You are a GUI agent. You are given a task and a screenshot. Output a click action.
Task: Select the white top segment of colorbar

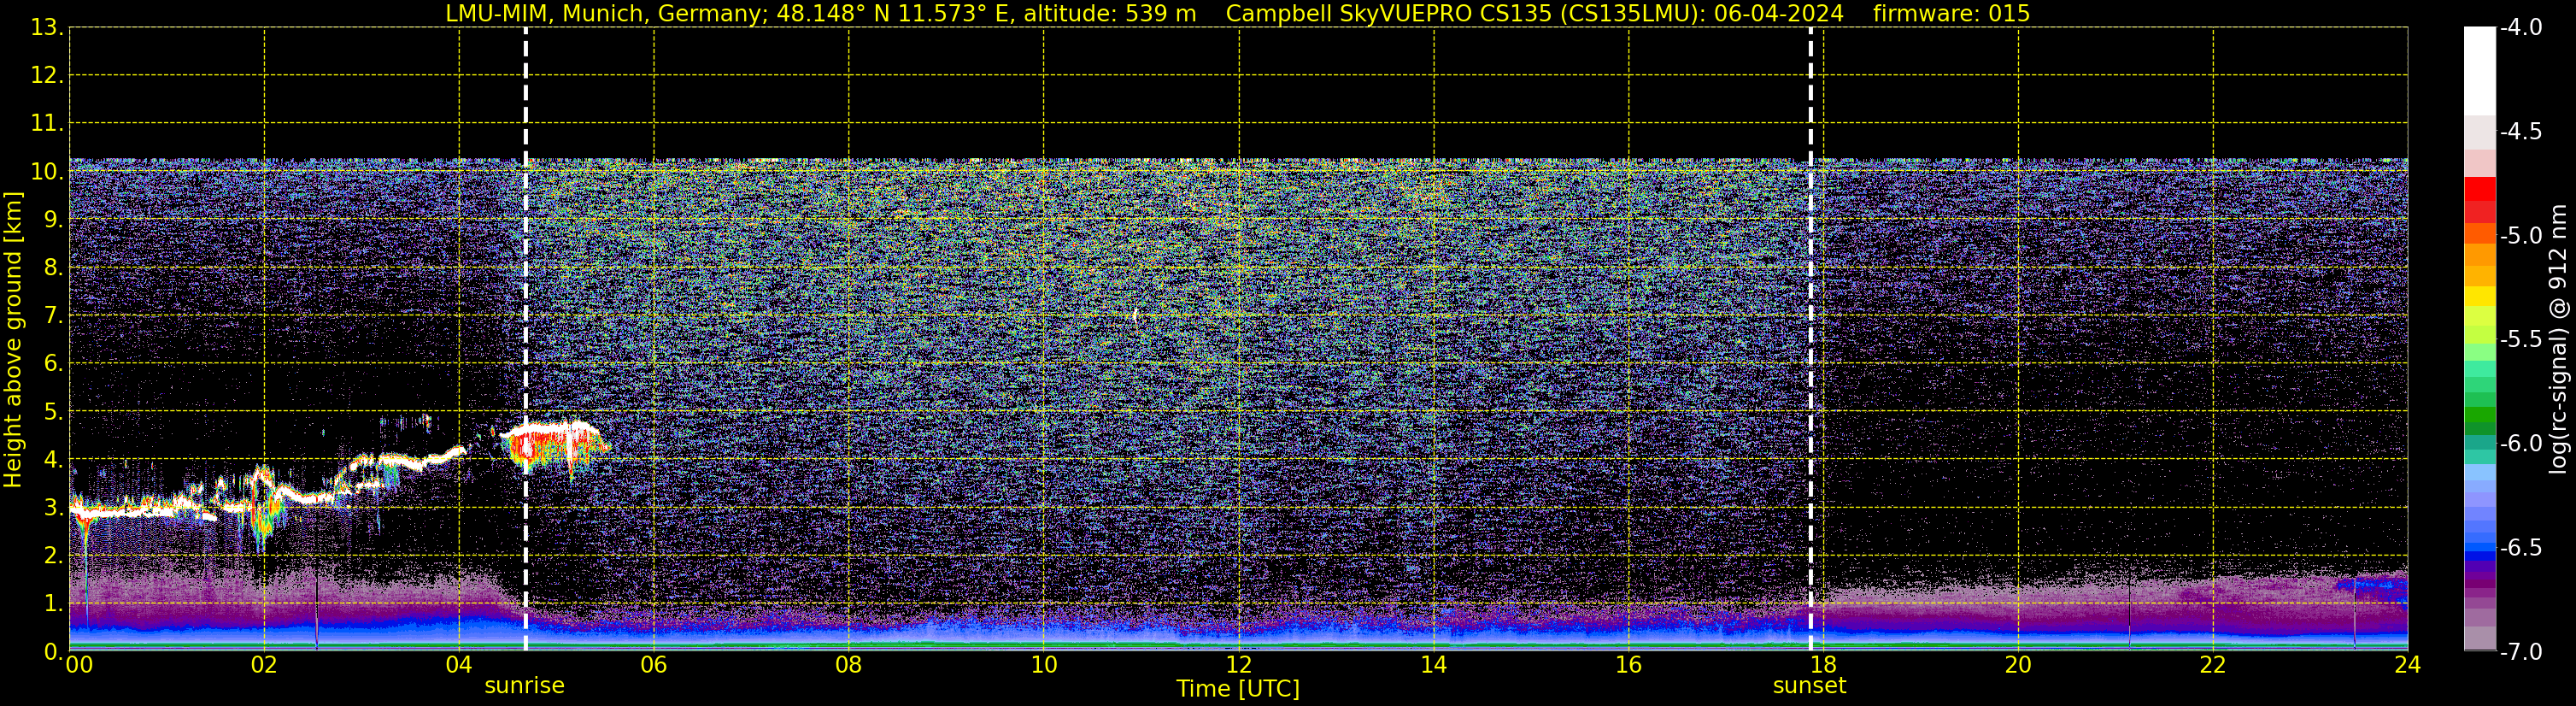pos(2480,71)
